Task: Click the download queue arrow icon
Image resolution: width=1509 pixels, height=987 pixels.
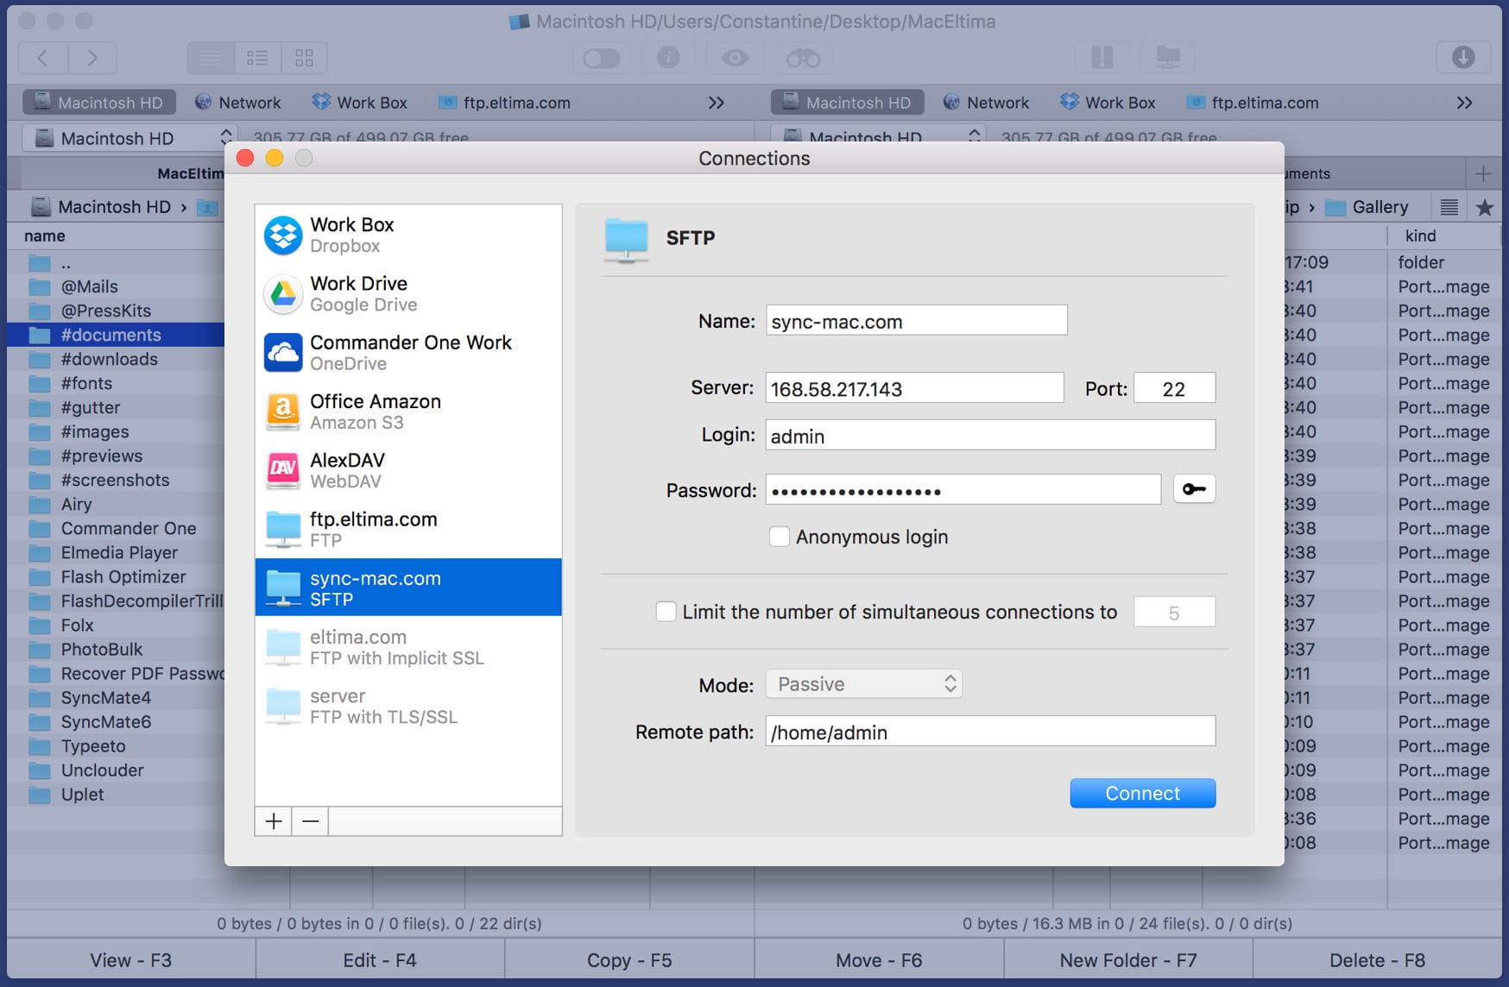Action: [1463, 58]
